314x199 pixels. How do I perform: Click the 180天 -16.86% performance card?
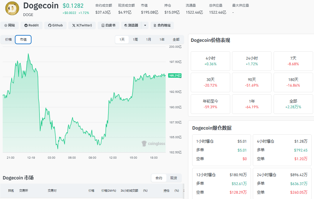(293, 82)
